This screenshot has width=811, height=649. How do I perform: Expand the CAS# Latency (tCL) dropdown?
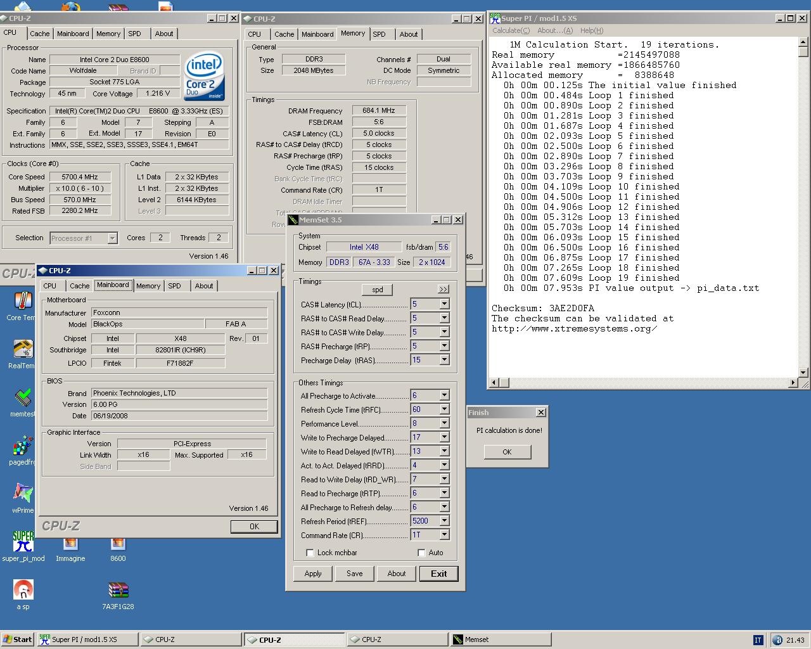coord(444,304)
